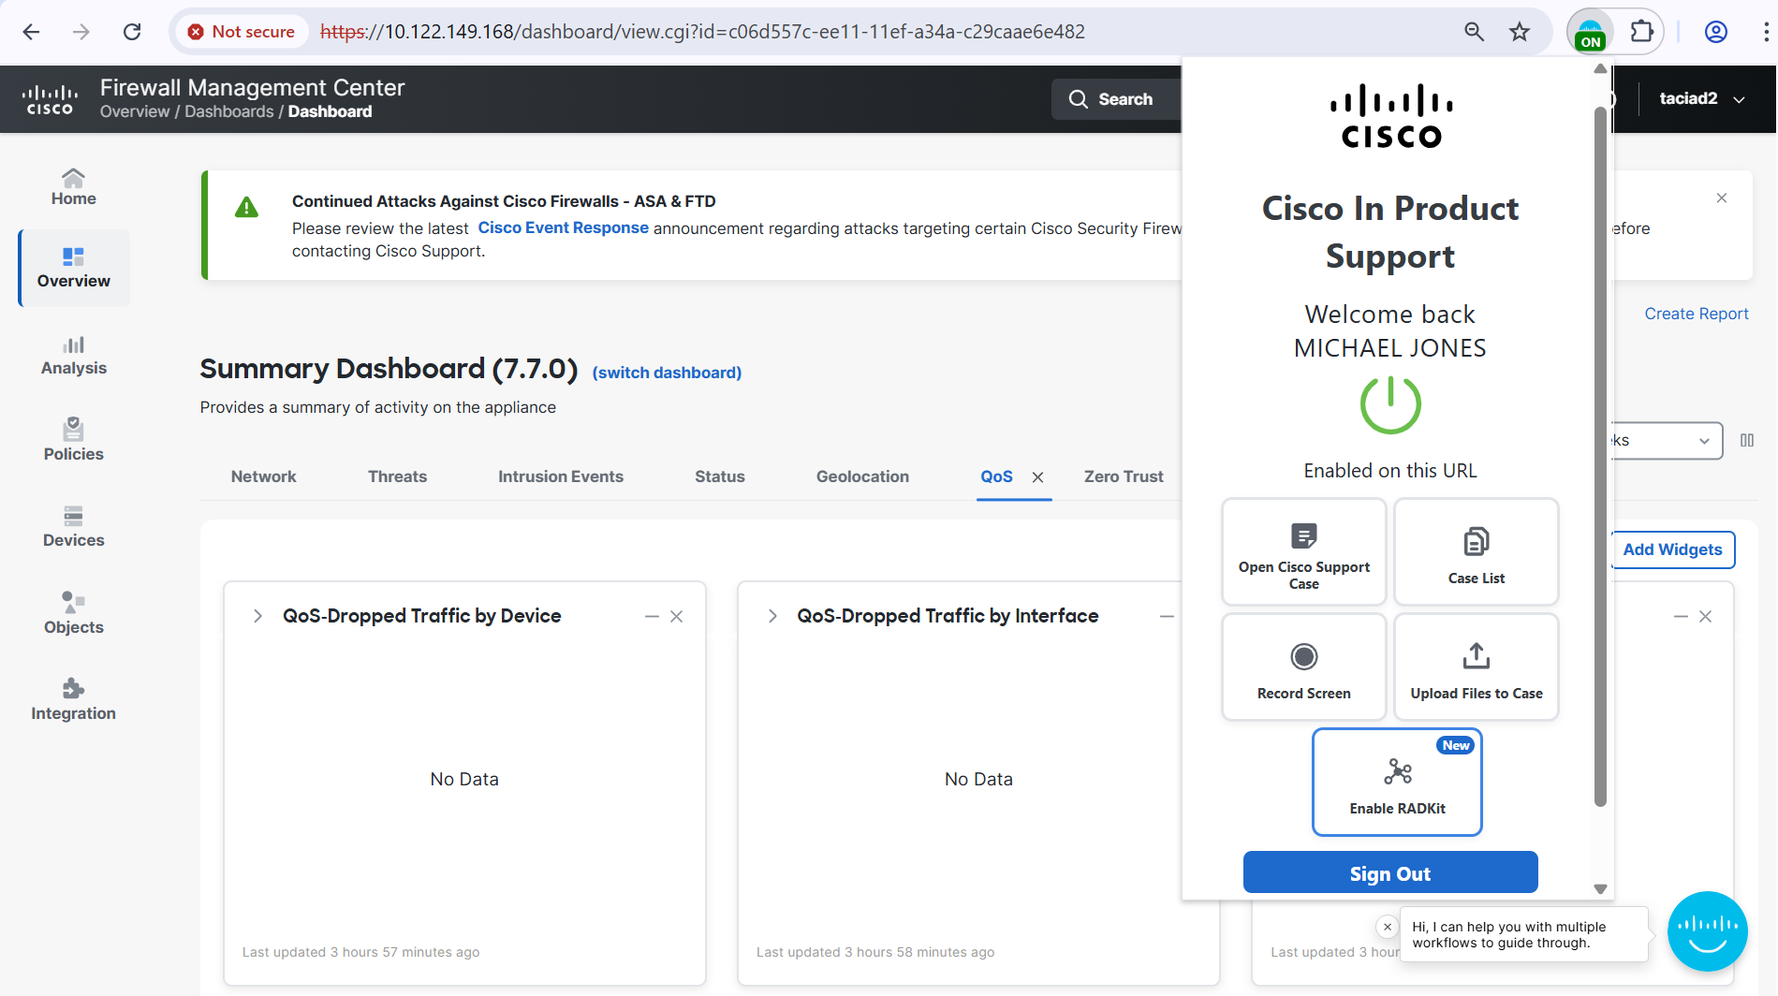The image size is (1778, 996).
Task: Pause dashboard refresh using the pause icon
Action: click(1747, 440)
